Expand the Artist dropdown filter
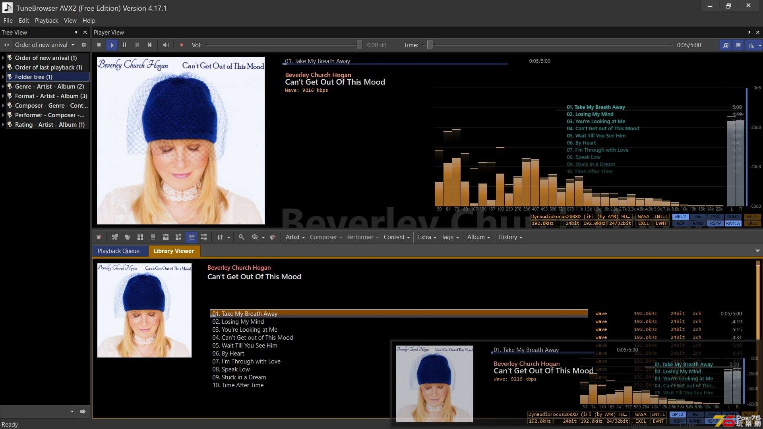This screenshot has height=429, width=763. tap(294, 237)
